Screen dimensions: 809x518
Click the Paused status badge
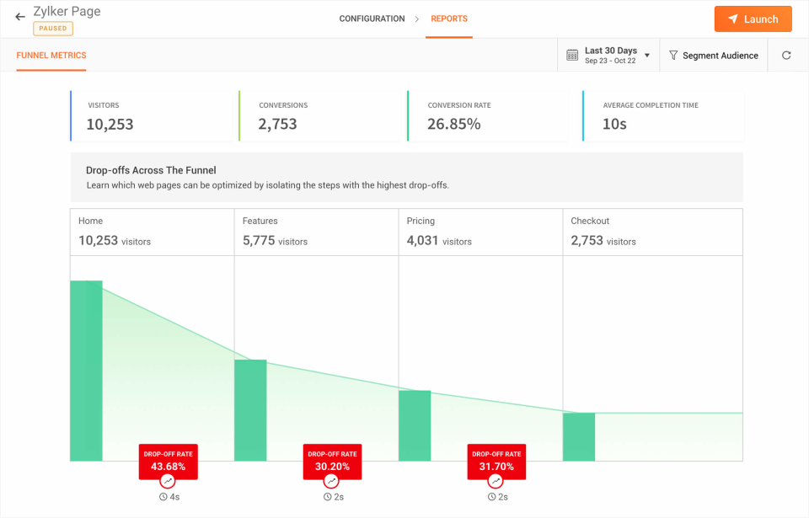pos(53,29)
